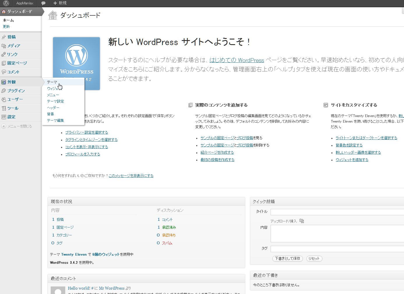This screenshot has width=404, height=294.
Task: Click the Hello world! # comment link
Action: 81,288
